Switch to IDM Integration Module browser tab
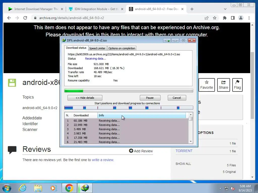258x193 pixels. [x=96, y=9]
